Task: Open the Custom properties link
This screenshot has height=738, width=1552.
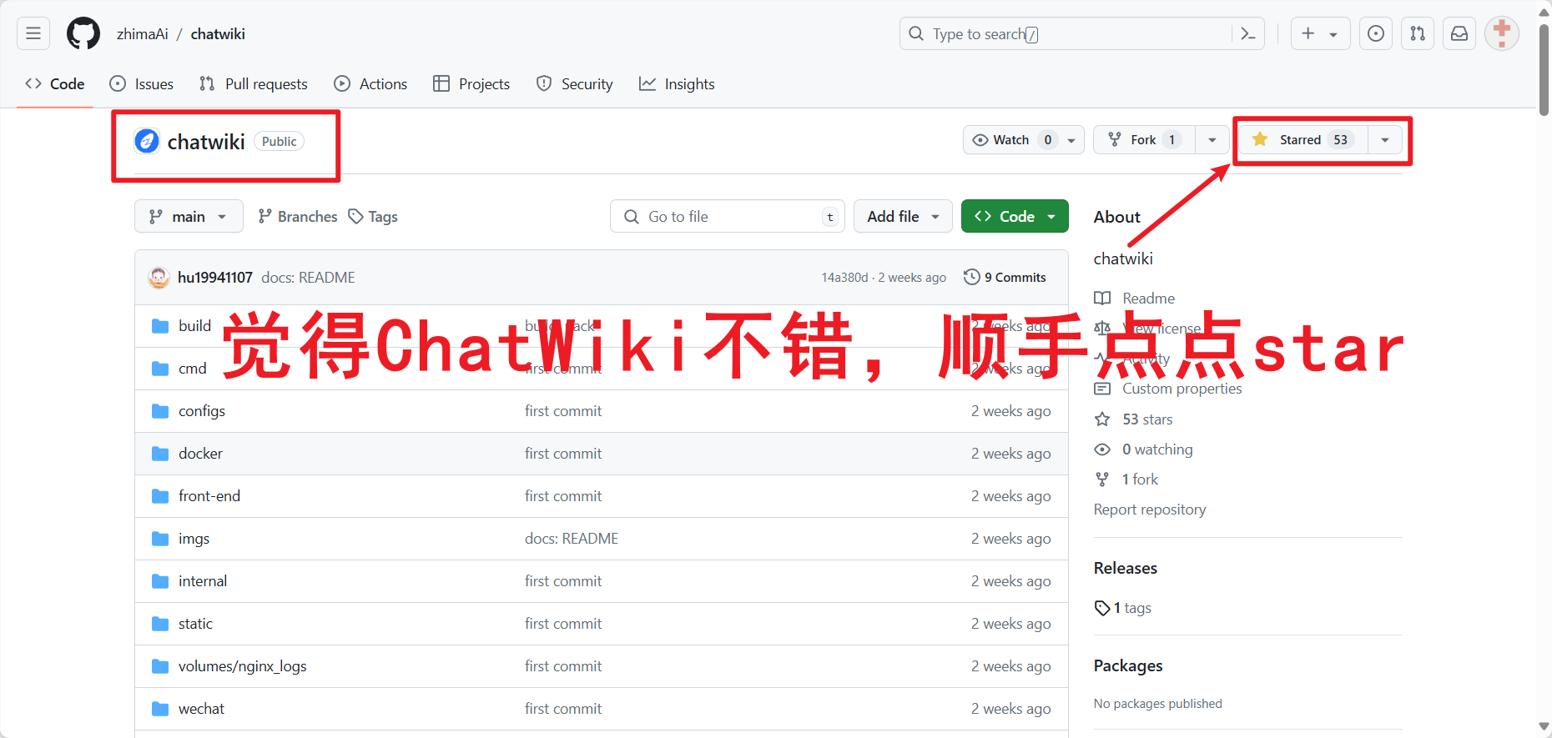Action: click(x=1182, y=389)
